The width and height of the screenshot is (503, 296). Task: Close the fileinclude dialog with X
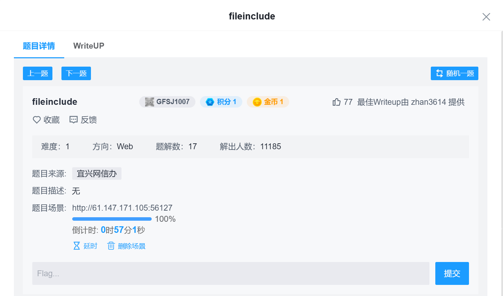point(486,17)
